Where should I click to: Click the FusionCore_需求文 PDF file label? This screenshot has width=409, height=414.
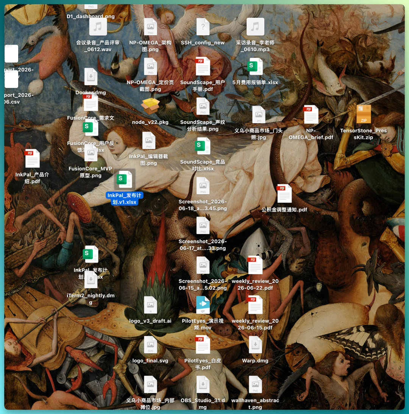coord(91,118)
